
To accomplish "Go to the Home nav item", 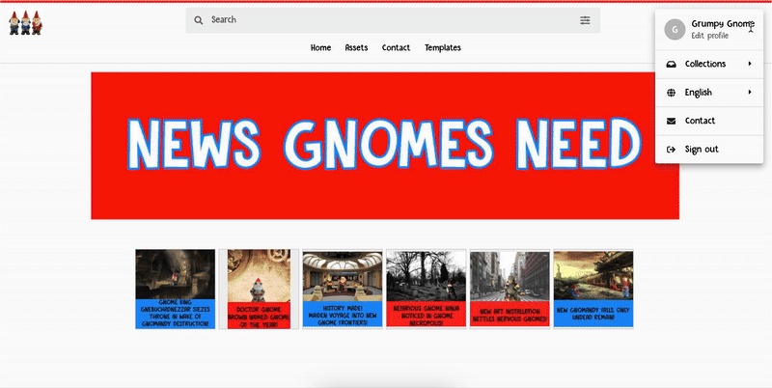I will coord(320,47).
